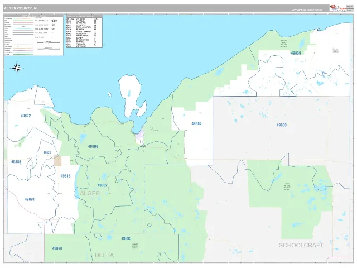Select ZIP code label 49884
The height and width of the screenshot is (268, 357).
[196, 124]
